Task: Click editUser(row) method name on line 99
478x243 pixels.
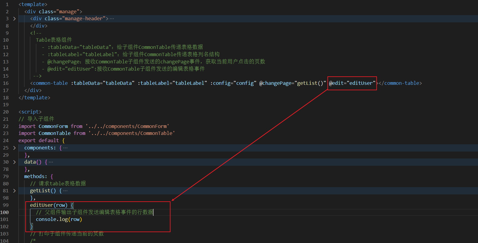Action: pyautogui.click(x=49, y=205)
